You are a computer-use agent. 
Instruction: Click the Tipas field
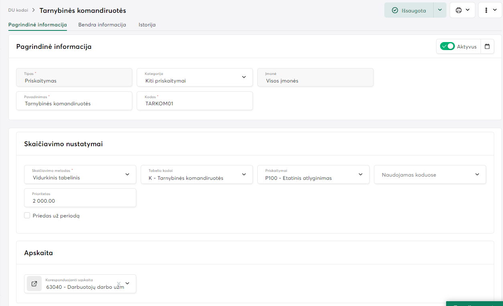74,77
